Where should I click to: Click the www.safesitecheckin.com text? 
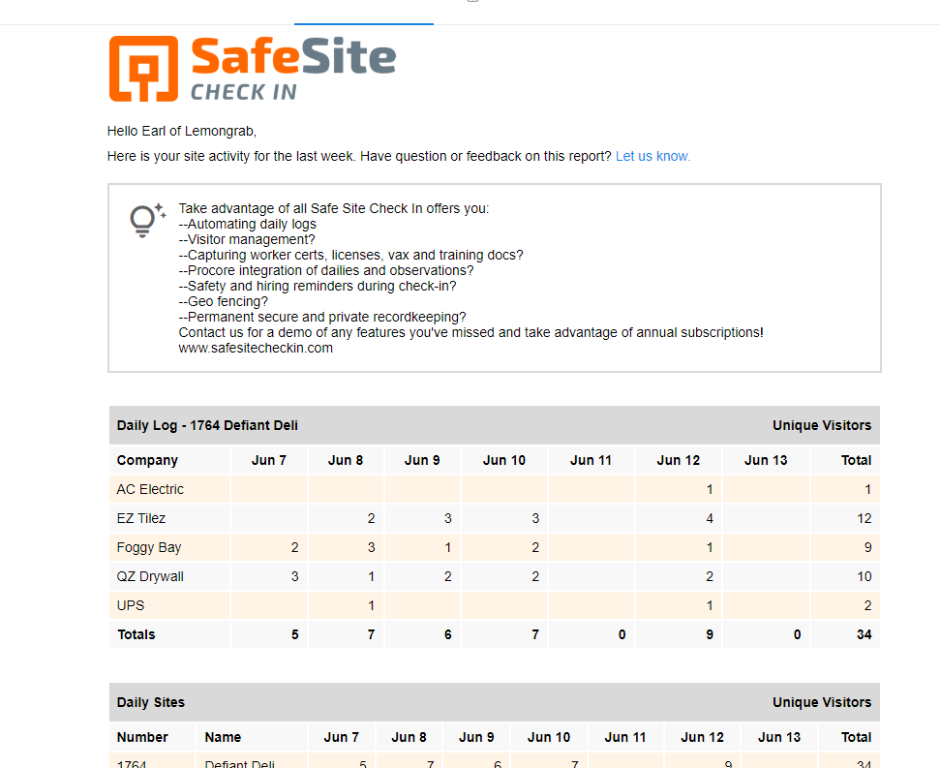tap(256, 349)
